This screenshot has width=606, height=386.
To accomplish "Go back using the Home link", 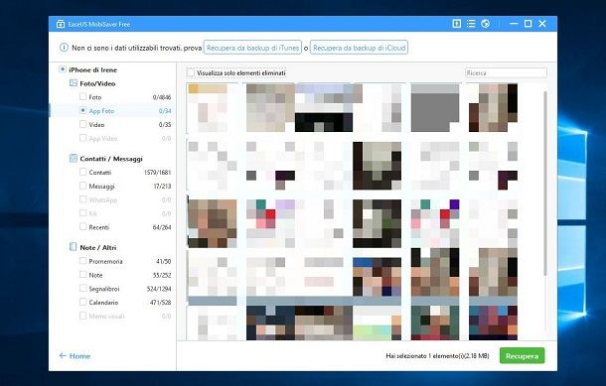I will point(75,356).
